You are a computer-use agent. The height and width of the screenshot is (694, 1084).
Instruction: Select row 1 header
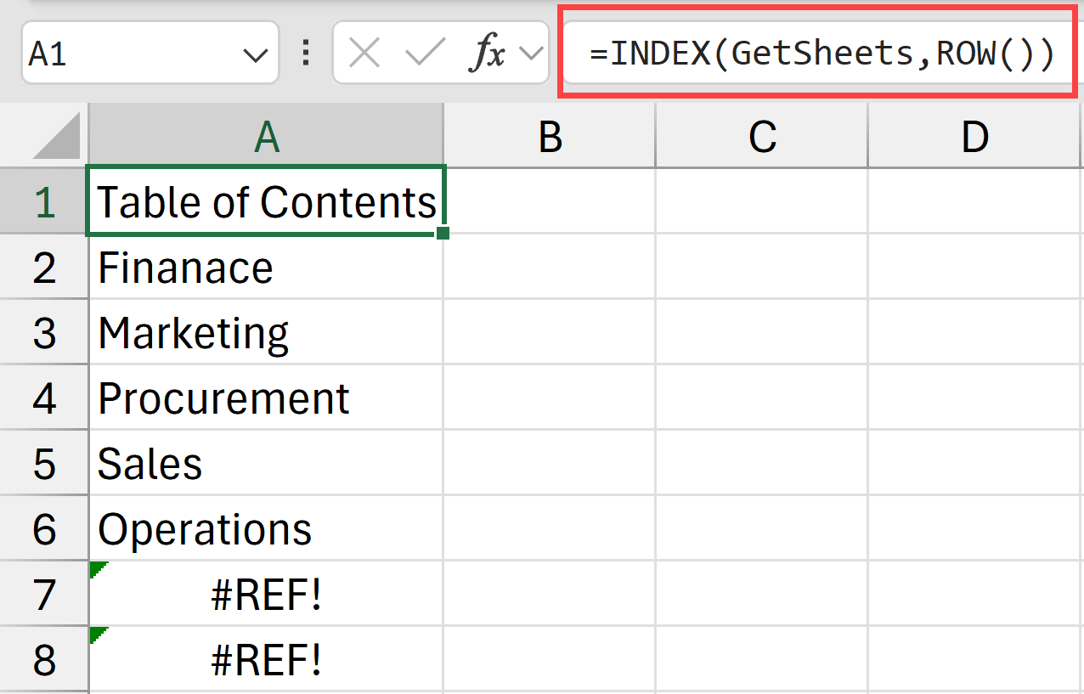(x=44, y=200)
